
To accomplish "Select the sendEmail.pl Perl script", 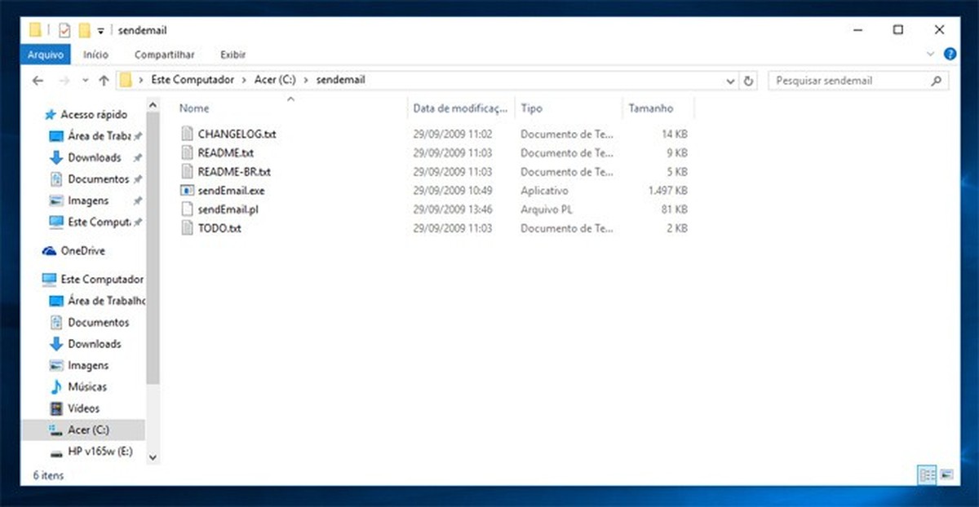I will [228, 209].
